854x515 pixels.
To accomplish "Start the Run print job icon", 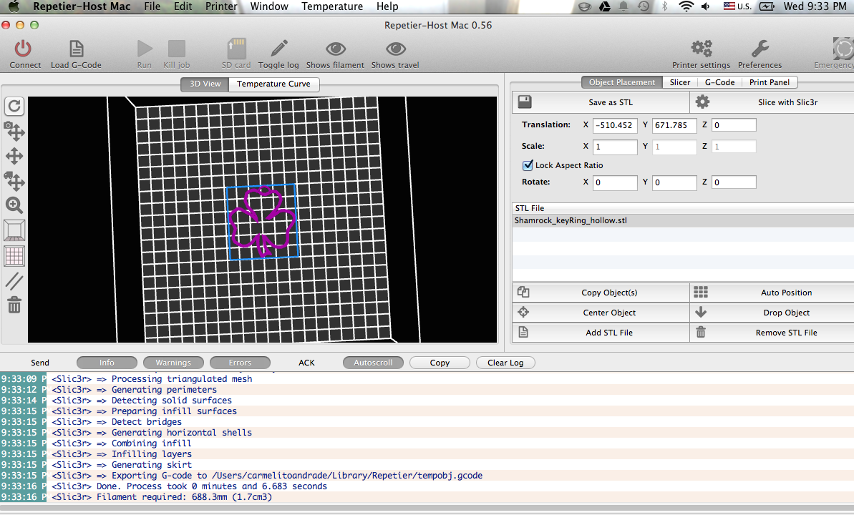I will coord(145,49).
